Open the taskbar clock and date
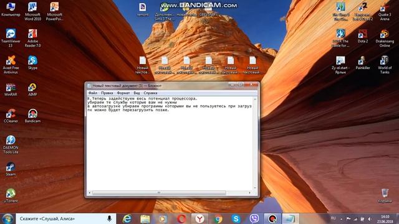399x224 pixels. pyautogui.click(x=385, y=219)
